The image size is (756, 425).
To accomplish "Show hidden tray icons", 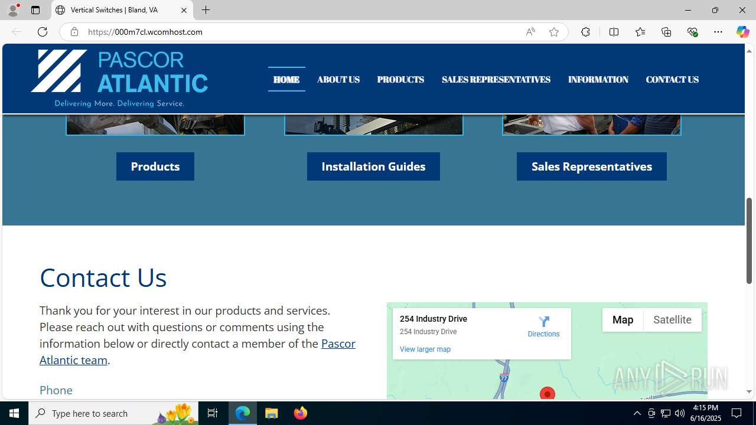I will (637, 413).
